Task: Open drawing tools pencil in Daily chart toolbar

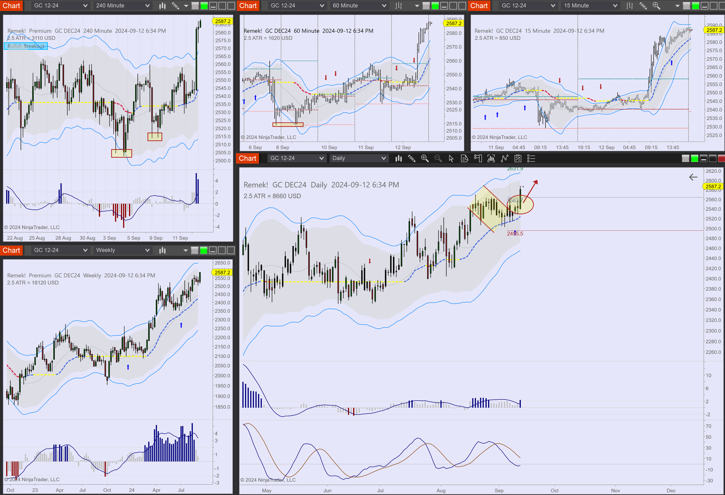Action: [412, 158]
